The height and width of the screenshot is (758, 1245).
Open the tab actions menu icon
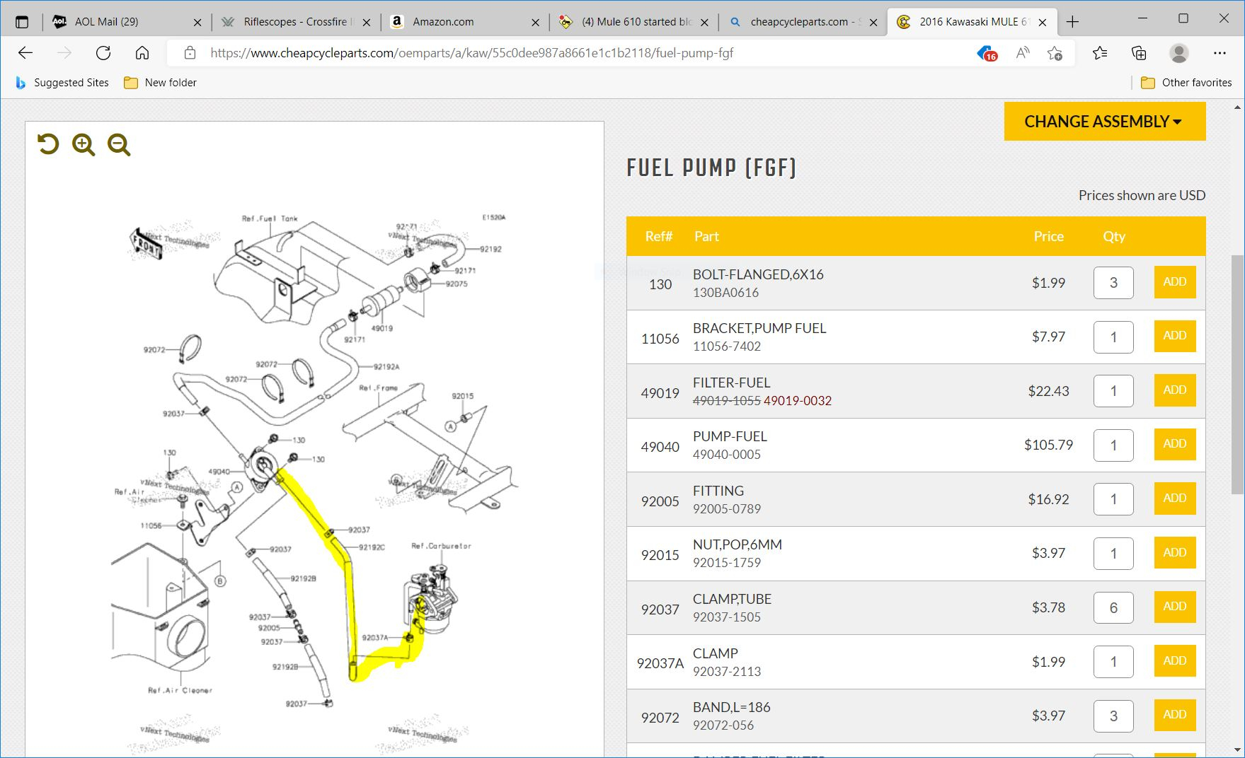[22, 22]
